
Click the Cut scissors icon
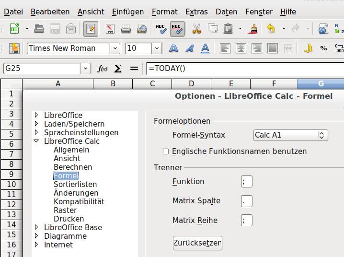[196, 29]
